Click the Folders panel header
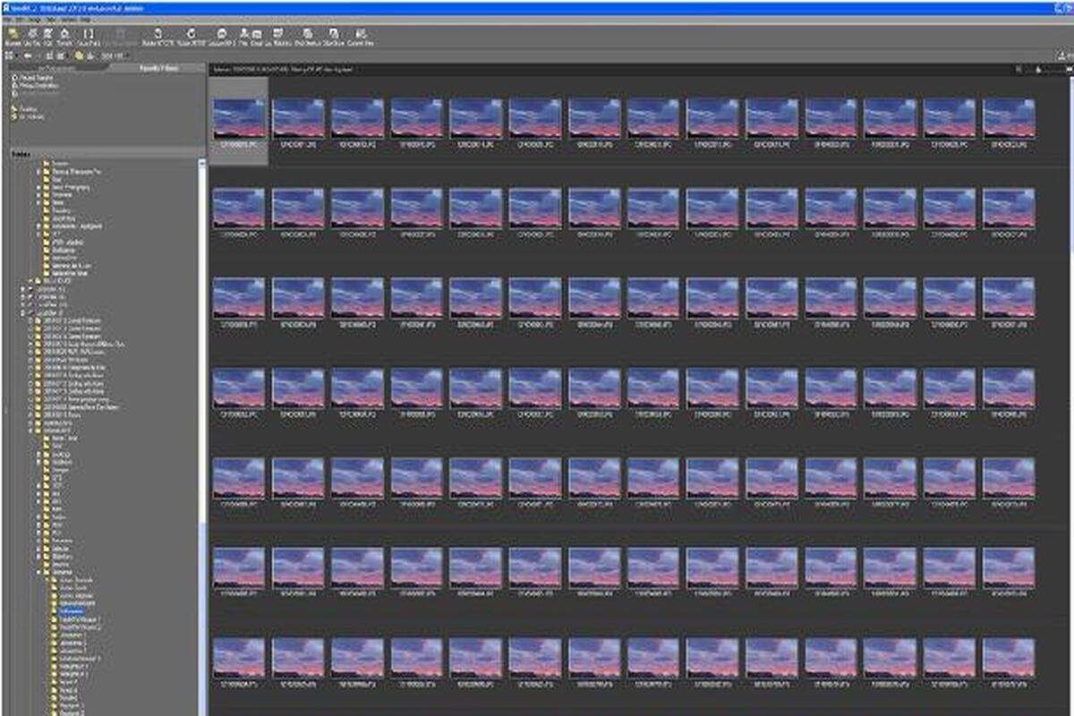The image size is (1074, 716). (21, 154)
